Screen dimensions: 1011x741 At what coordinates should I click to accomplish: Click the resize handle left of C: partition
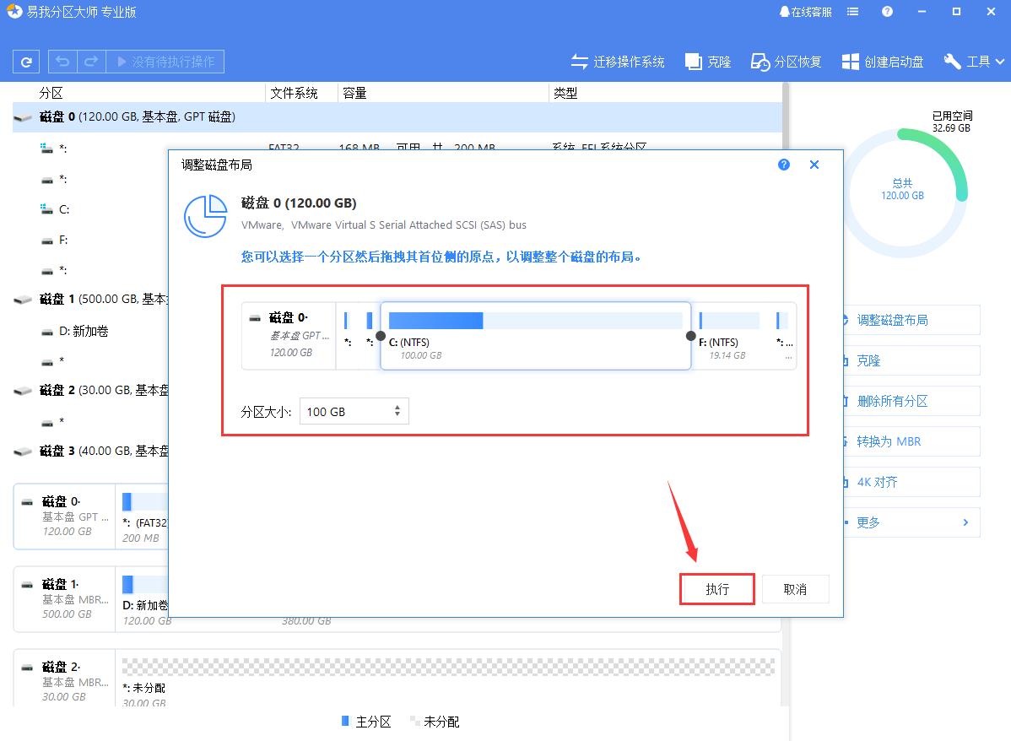coord(381,335)
